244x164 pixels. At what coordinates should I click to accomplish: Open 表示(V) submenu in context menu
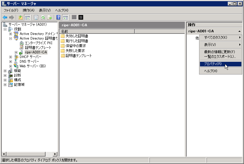(x=221, y=45)
